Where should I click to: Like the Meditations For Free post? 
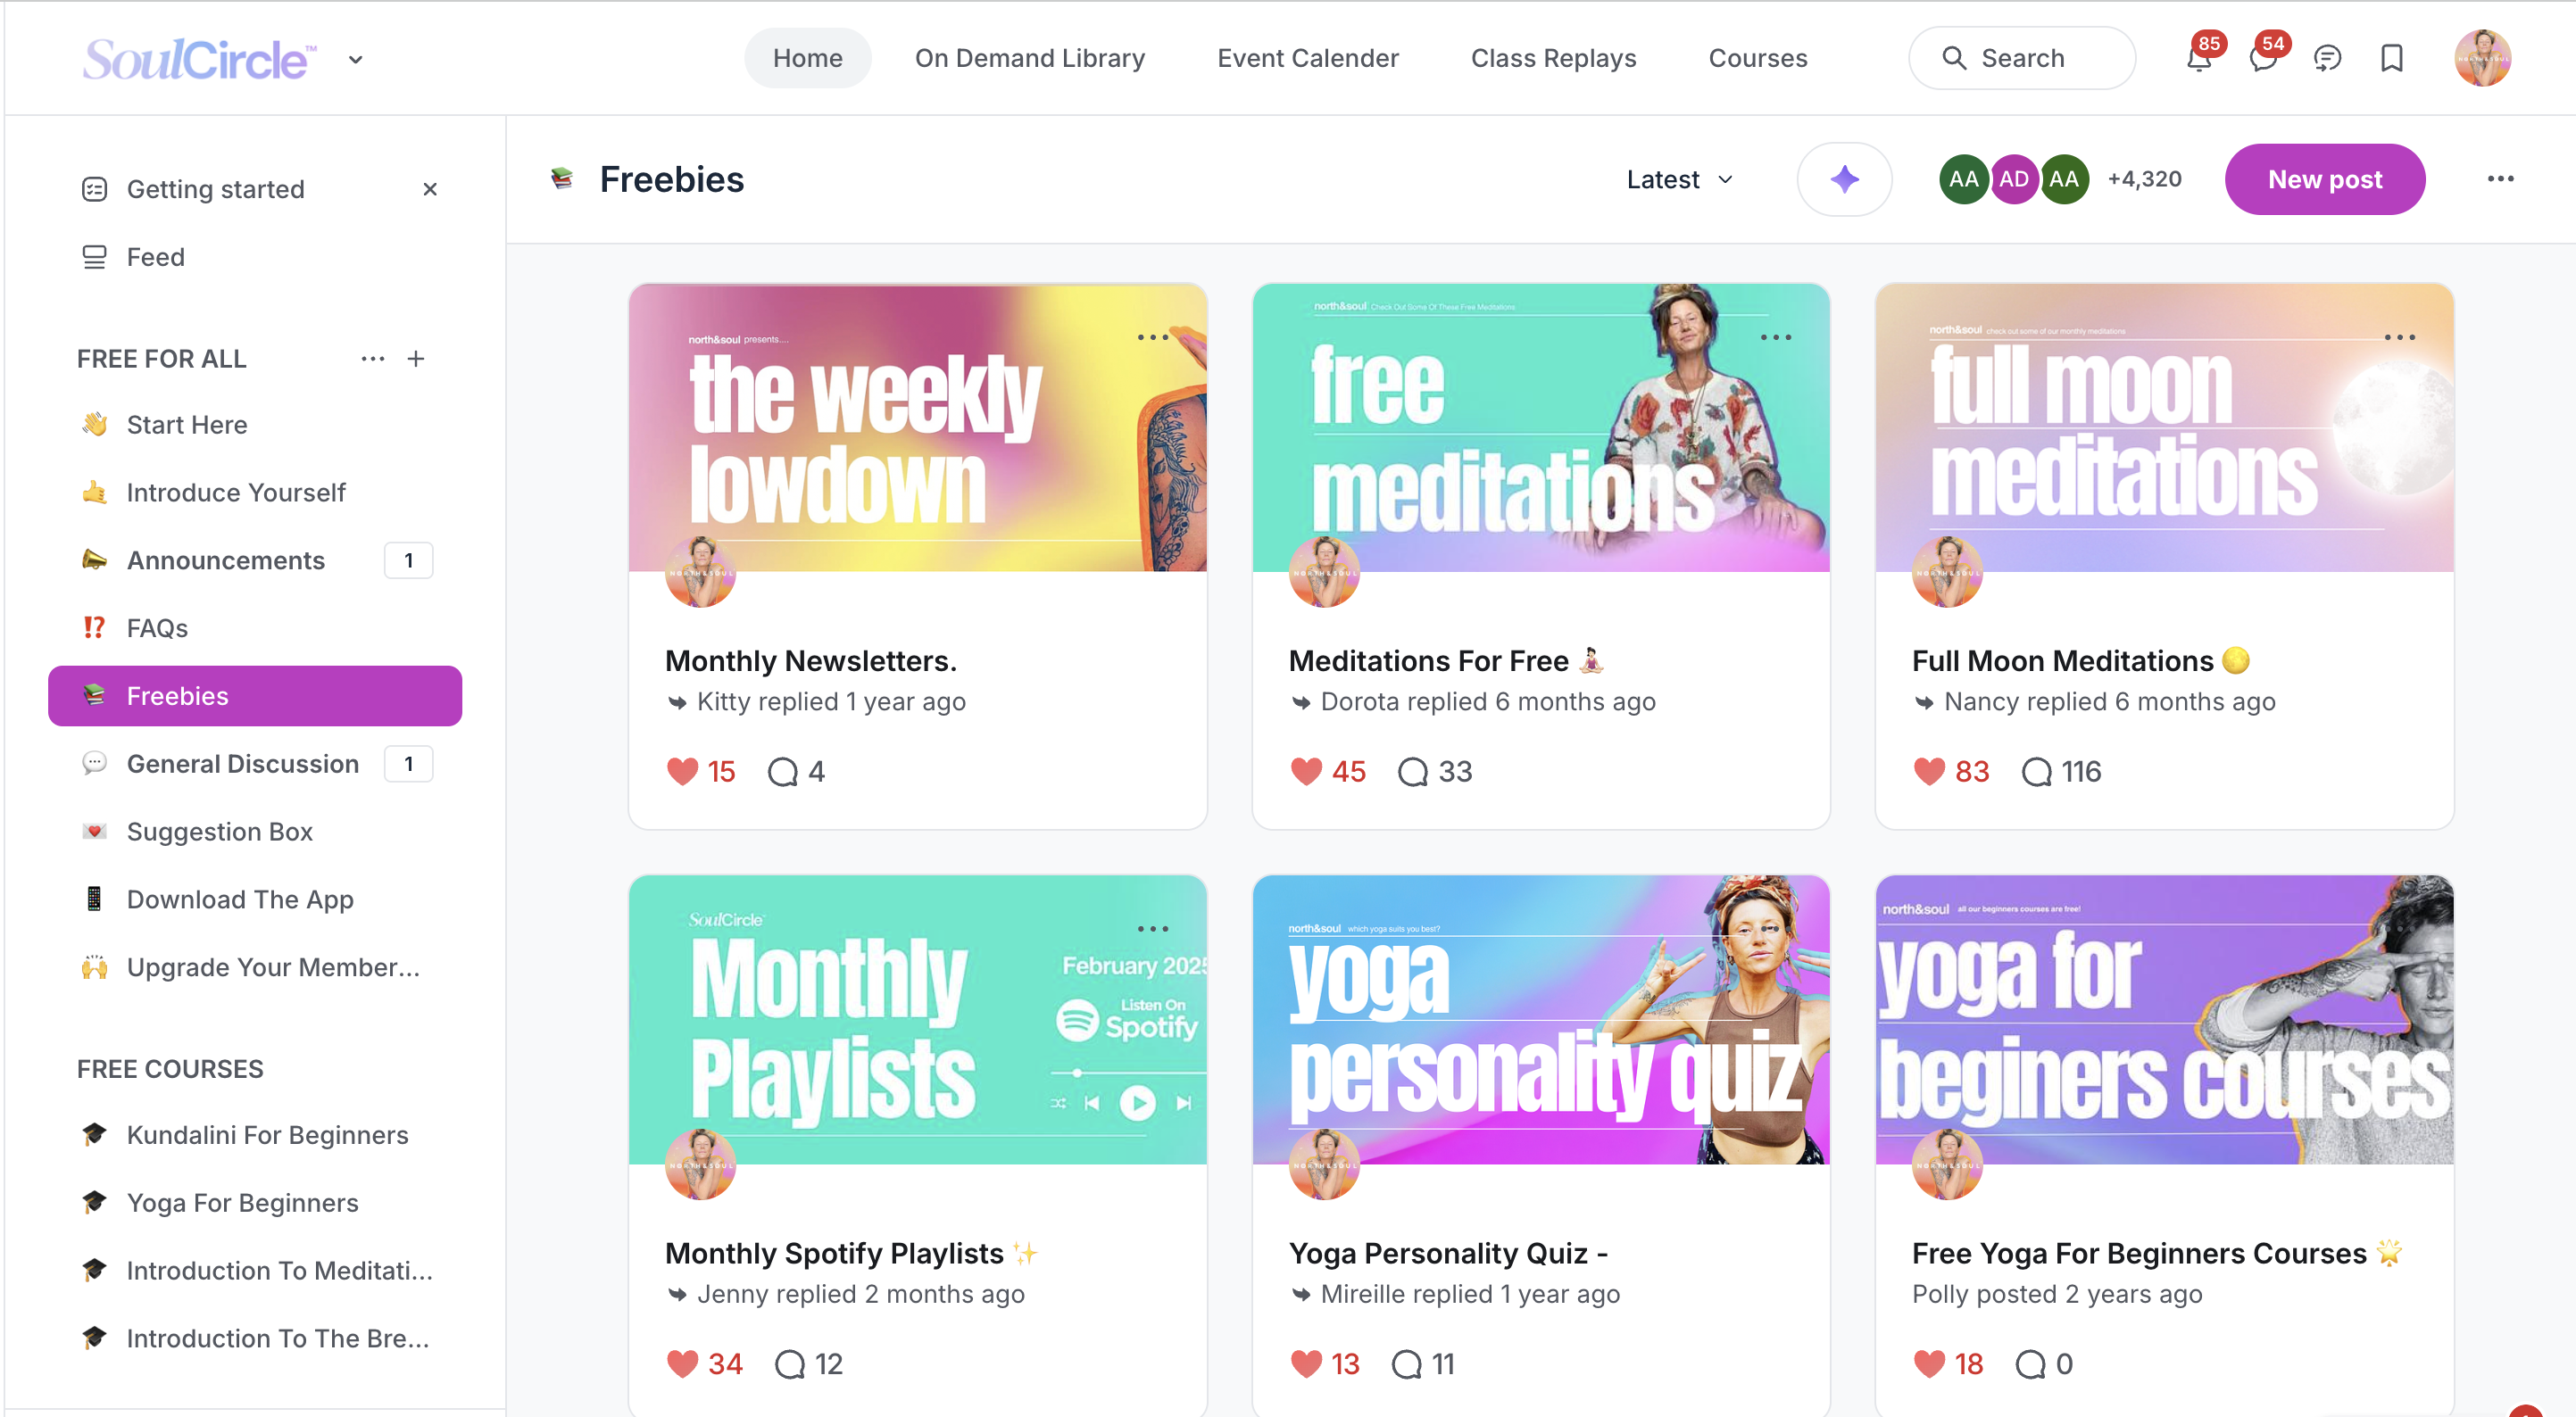pyautogui.click(x=1306, y=770)
